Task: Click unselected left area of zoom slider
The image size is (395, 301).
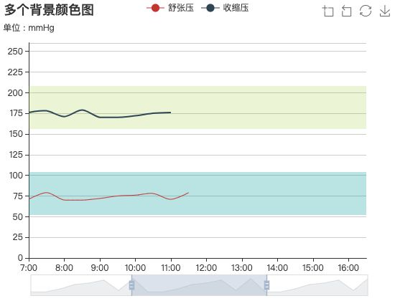Action: (x=80, y=285)
